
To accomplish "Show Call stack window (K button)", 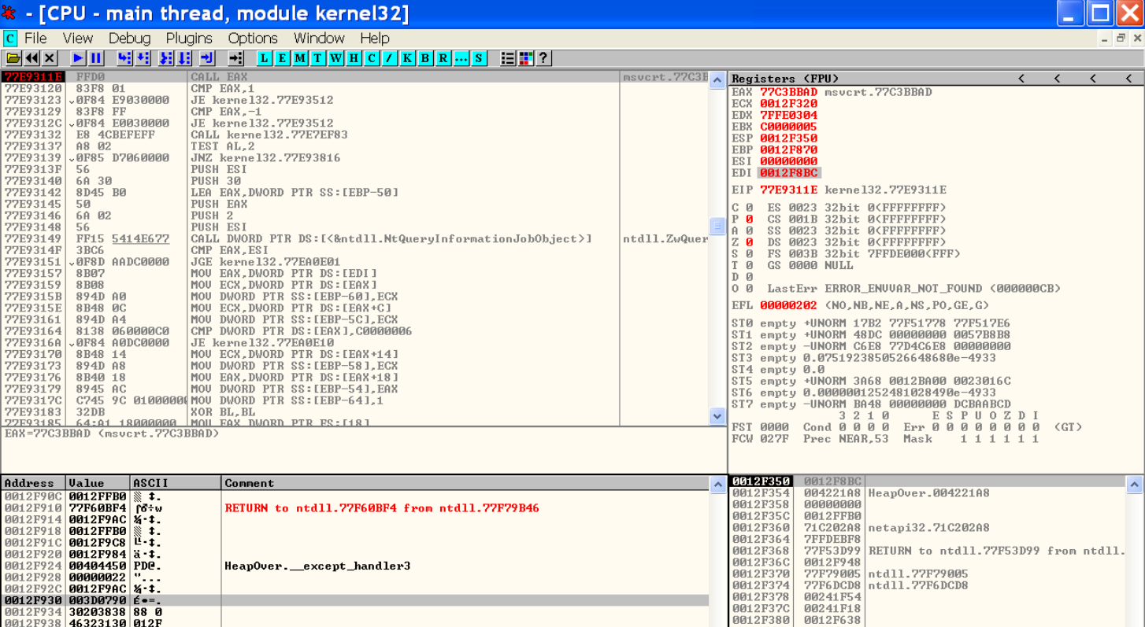I will [408, 58].
